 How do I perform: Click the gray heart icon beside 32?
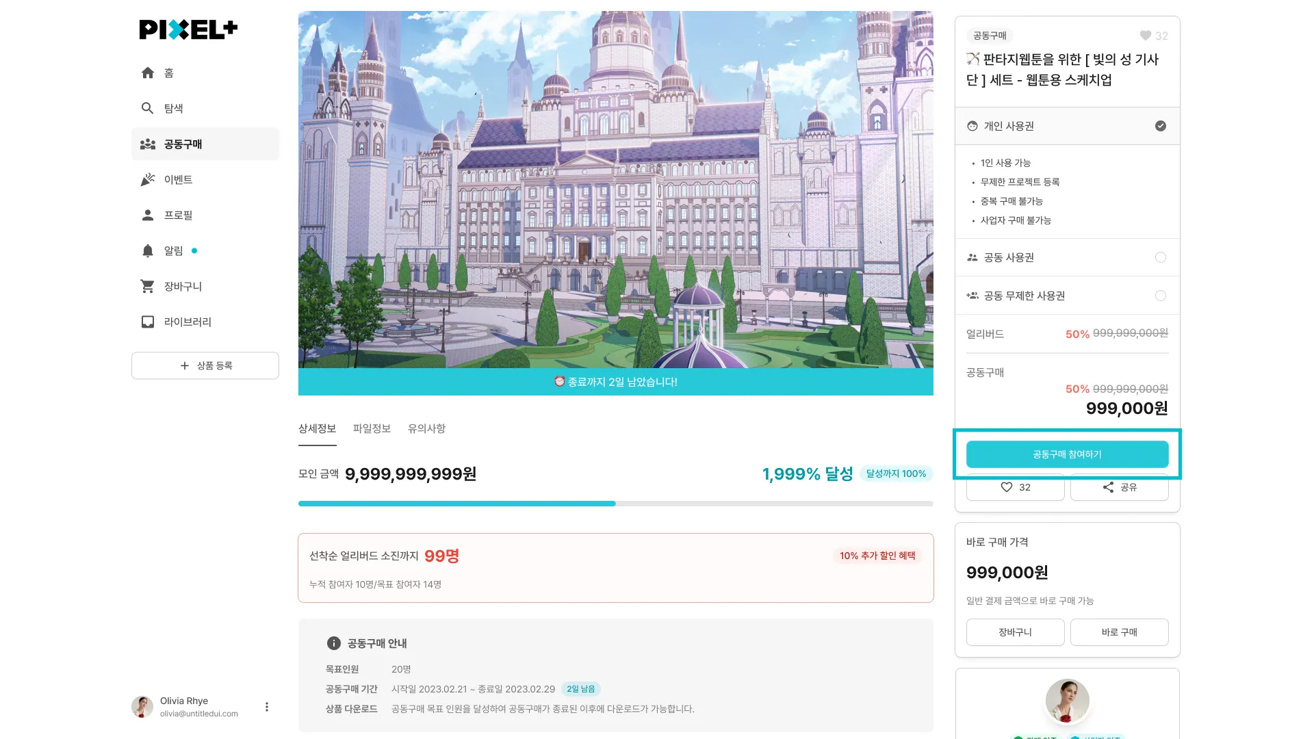click(1146, 36)
